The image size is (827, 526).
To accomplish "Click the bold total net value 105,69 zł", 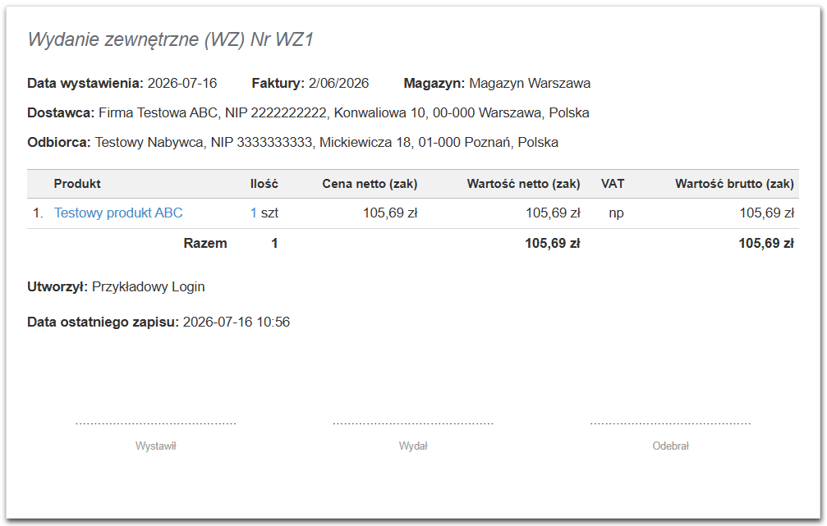I will (x=553, y=244).
